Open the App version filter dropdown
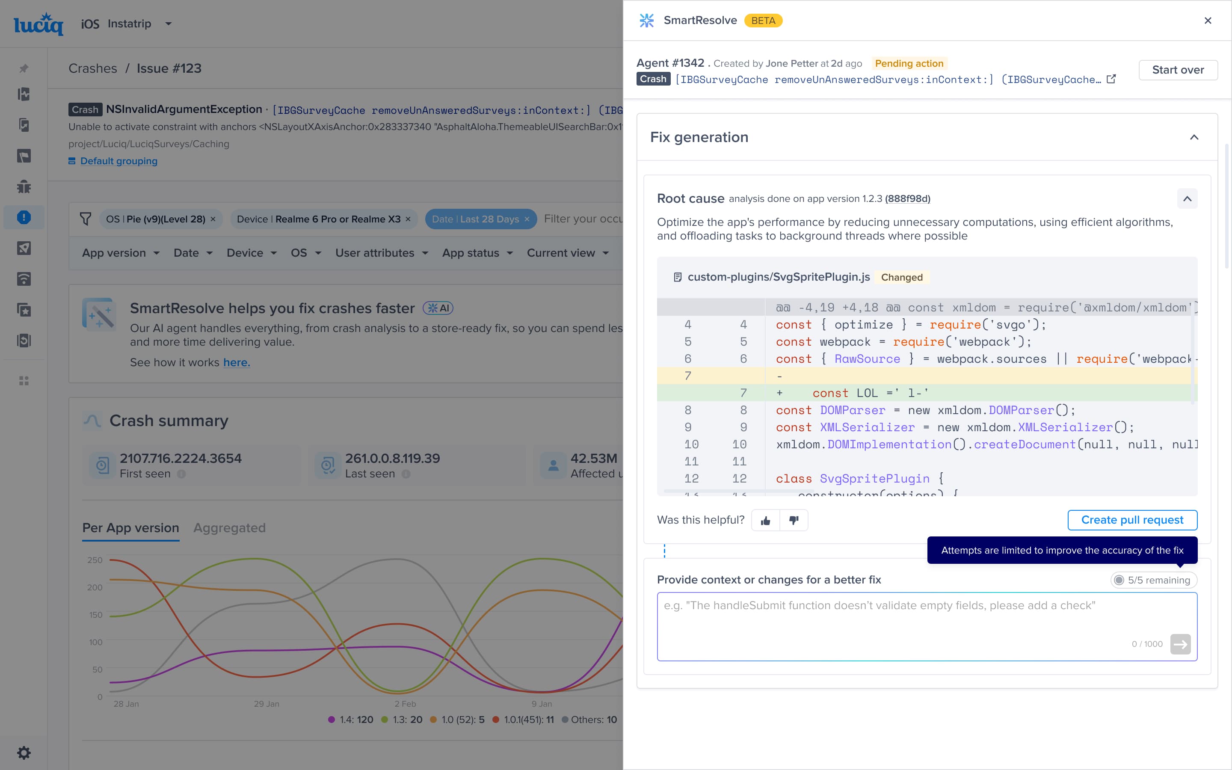This screenshot has height=770, width=1232. [121, 253]
